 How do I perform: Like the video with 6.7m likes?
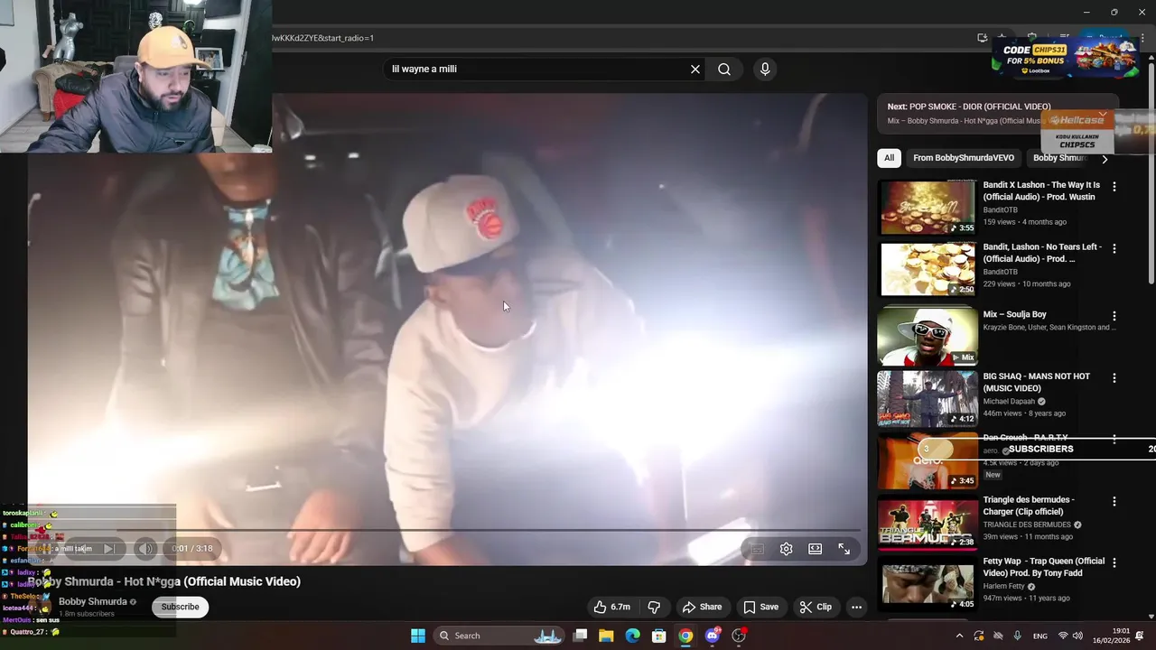[611, 607]
